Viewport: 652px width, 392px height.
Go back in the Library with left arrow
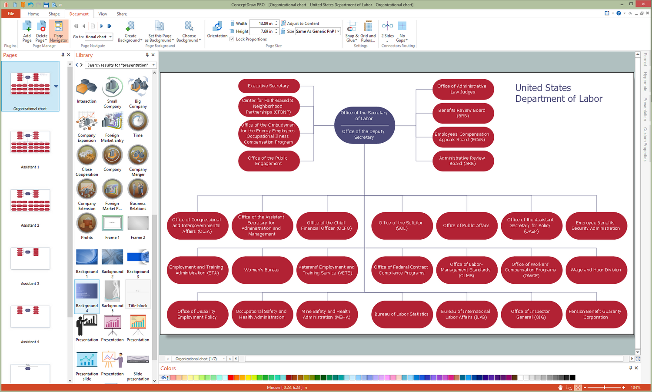coord(77,65)
